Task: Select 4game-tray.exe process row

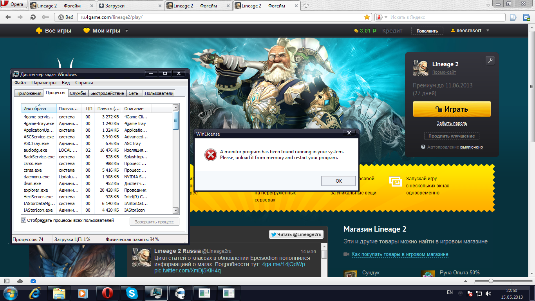Action: (x=97, y=123)
